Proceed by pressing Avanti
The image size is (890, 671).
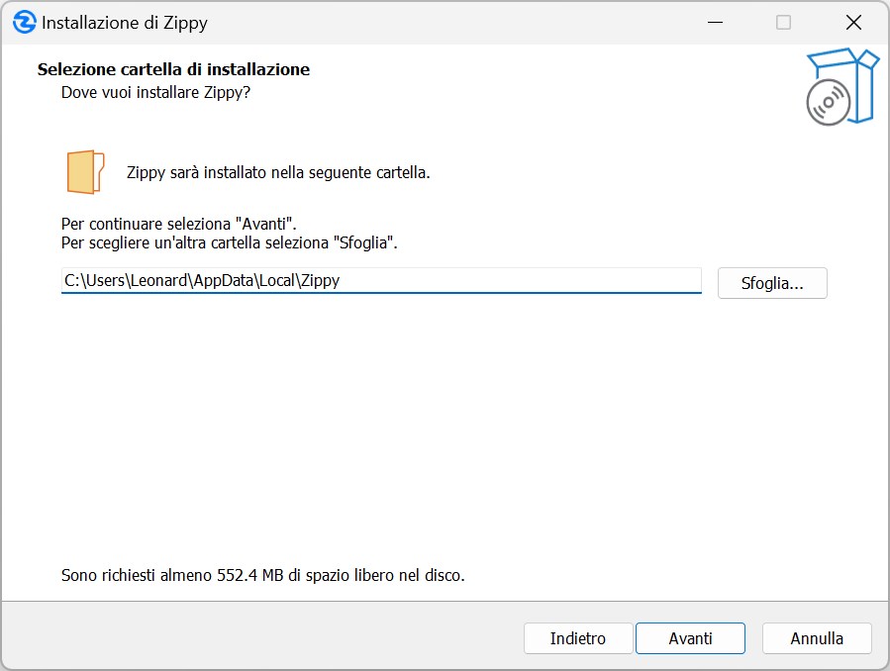point(690,638)
